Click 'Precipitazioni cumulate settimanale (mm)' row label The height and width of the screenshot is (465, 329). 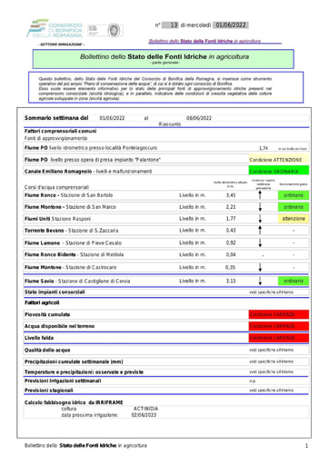click(74, 361)
